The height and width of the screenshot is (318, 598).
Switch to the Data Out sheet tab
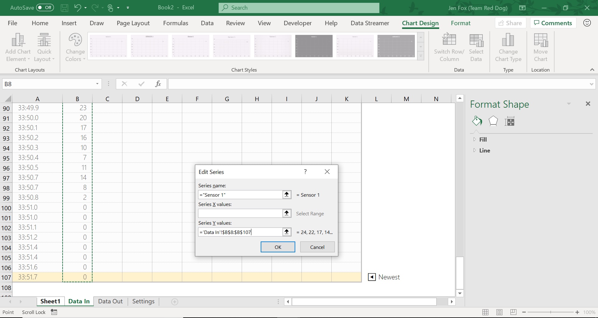[x=110, y=302]
